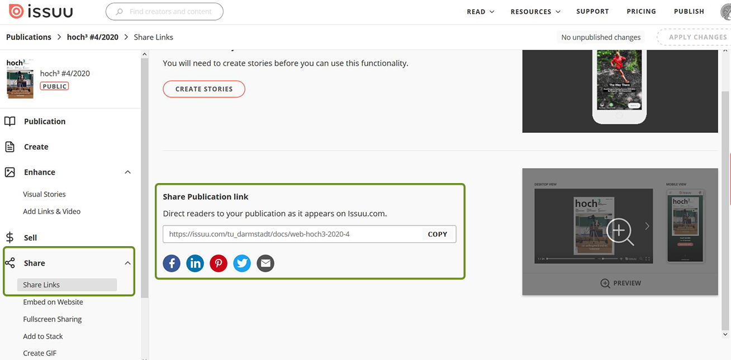Screen dimensions: 731x360
Task: Open Add Links & Video
Action: click(x=51, y=212)
